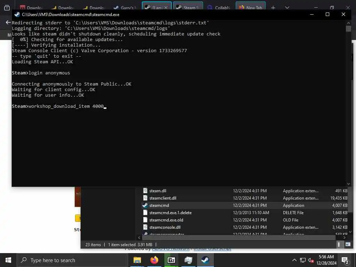Expand the browser tab list chevron
The height and width of the screenshot is (267, 356).
point(287,8)
